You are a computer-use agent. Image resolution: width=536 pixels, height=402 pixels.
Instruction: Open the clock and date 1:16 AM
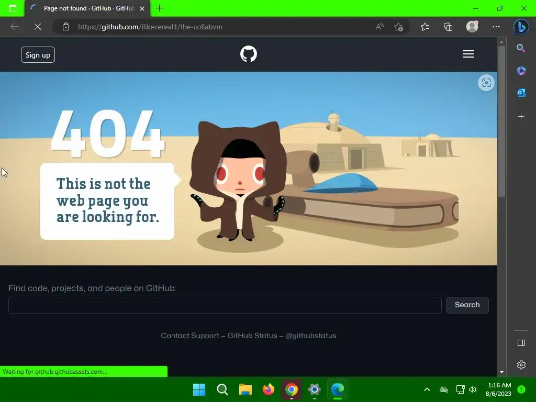point(498,389)
